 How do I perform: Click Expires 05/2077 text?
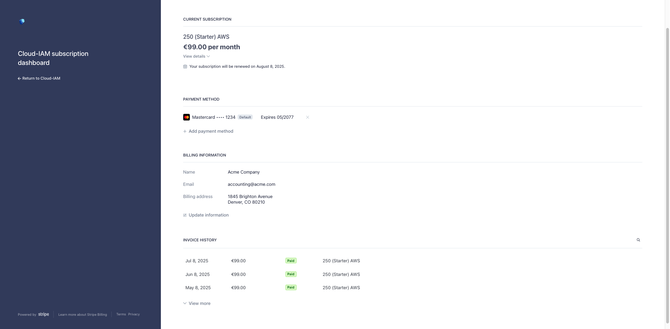277,117
